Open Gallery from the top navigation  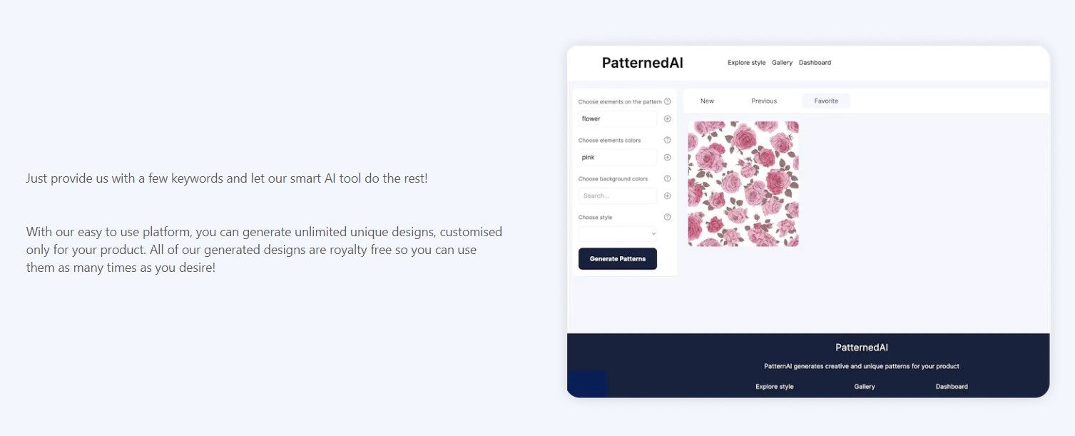point(782,62)
